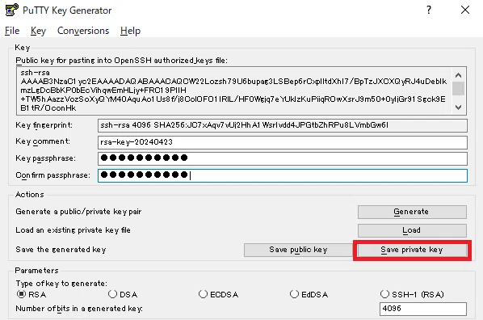Click the 'Key fingerprint:' label
This screenshot has height=320, width=483.
tap(44, 125)
